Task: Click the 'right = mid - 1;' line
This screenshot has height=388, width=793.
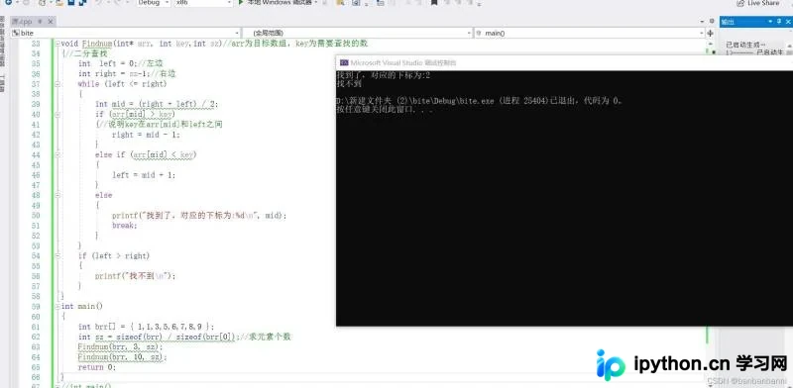Action: coord(146,135)
